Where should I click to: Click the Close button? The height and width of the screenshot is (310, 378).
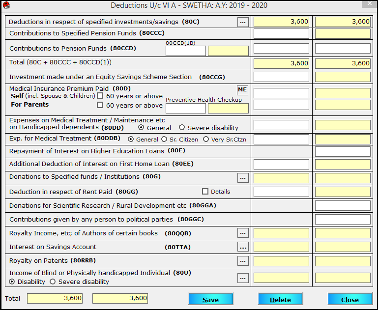point(350,299)
